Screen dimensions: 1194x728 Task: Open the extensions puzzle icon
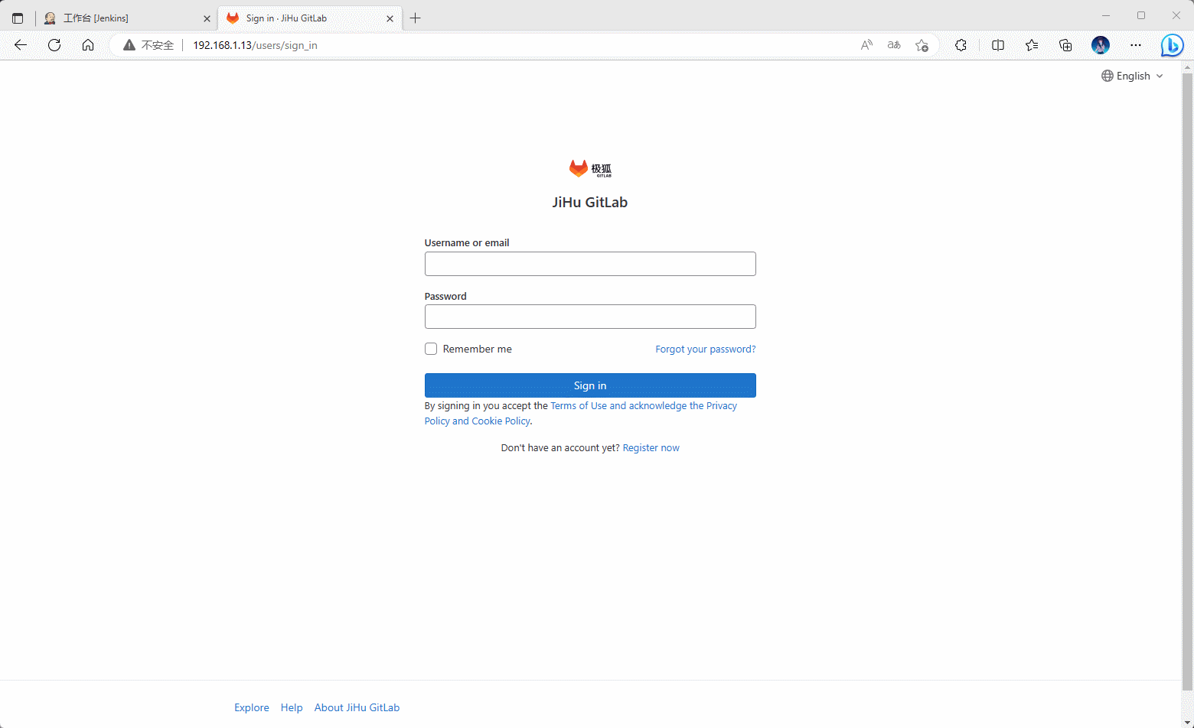[961, 45]
